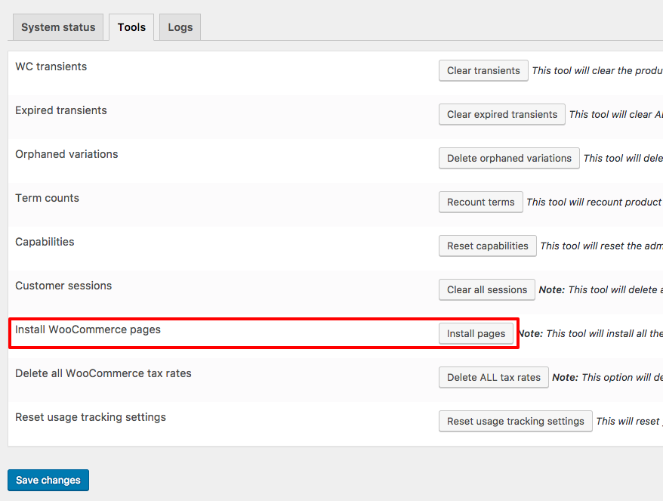Click the Clear transients button
Screen dimensions: 663x501
[483, 70]
